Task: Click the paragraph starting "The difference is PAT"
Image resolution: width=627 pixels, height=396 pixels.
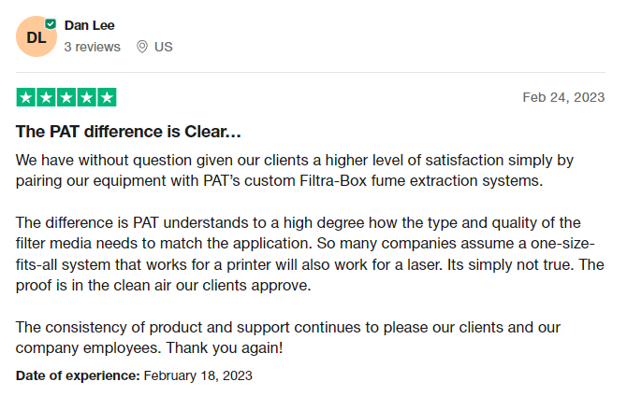Action: (x=310, y=253)
